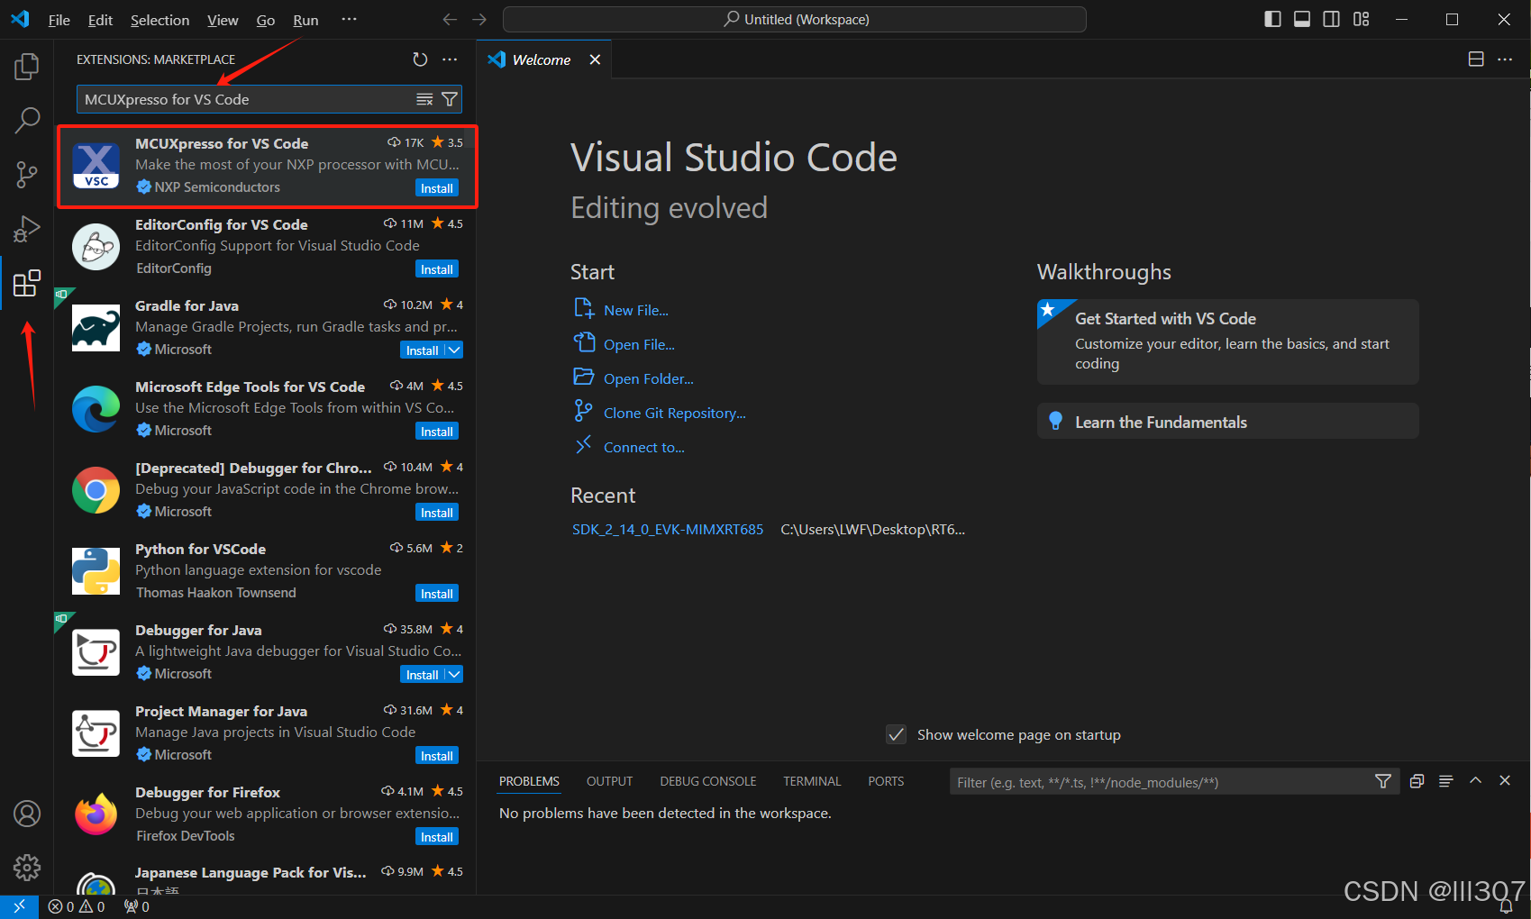Install MCUXpresso for VS Code extension
Screen dimensions: 1531x919
[437, 188]
